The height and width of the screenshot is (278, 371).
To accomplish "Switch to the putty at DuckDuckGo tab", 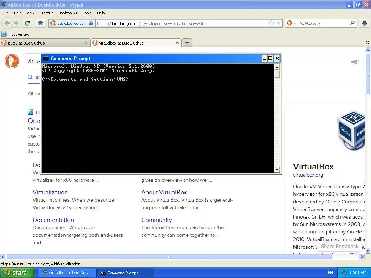I will [45, 43].
